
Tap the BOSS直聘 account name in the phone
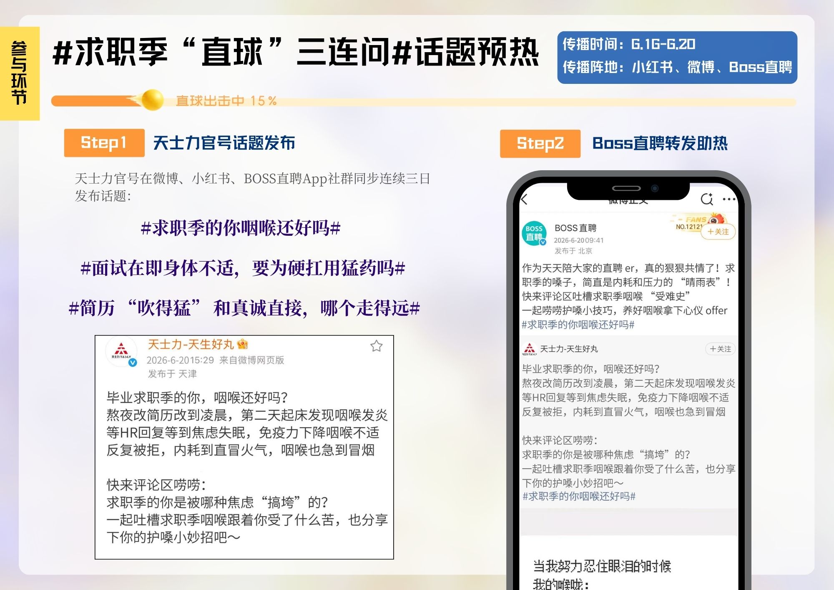[575, 228]
